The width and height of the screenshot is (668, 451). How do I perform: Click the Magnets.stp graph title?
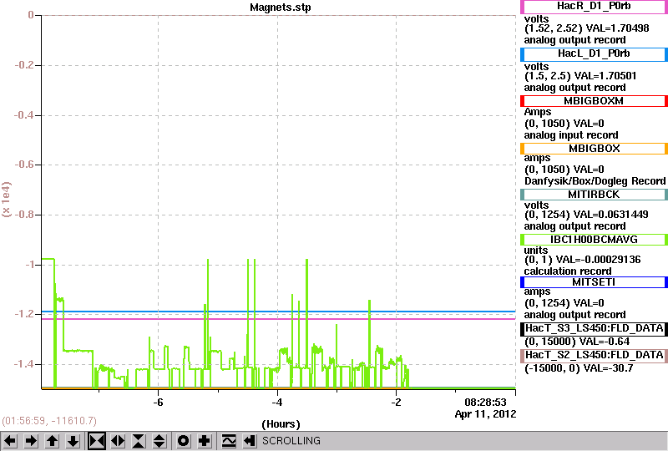281,8
